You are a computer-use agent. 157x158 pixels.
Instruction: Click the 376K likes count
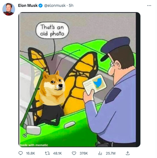pyautogui.click(x=84, y=153)
